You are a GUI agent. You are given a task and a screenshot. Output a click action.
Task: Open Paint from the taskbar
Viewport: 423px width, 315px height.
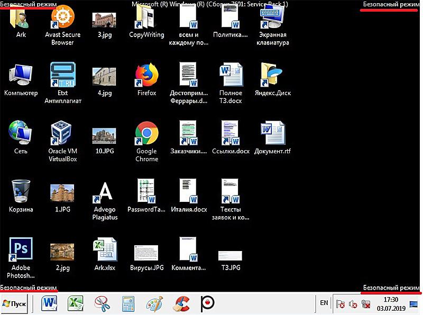[154, 303]
